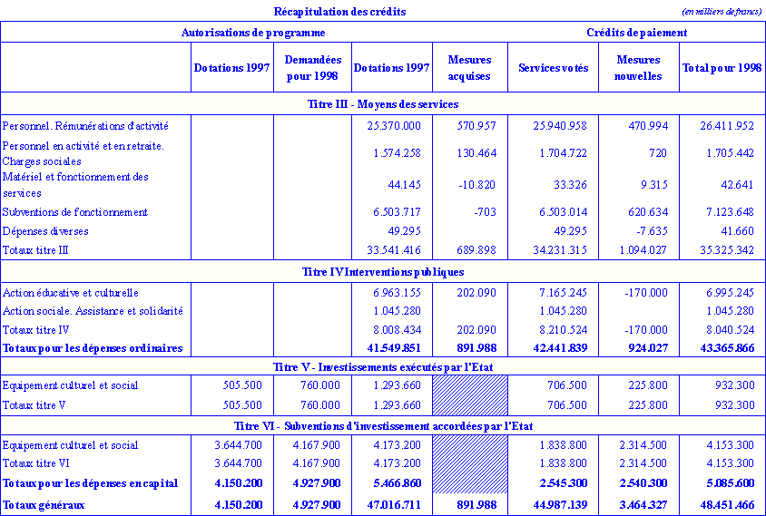The width and height of the screenshot is (766, 516).
Task: Click the 'Mesures nouvelles' column header
Action: (638, 68)
